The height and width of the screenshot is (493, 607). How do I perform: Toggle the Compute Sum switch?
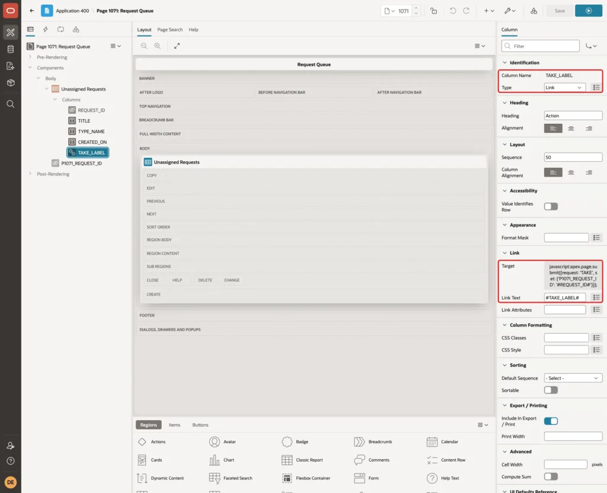click(551, 477)
